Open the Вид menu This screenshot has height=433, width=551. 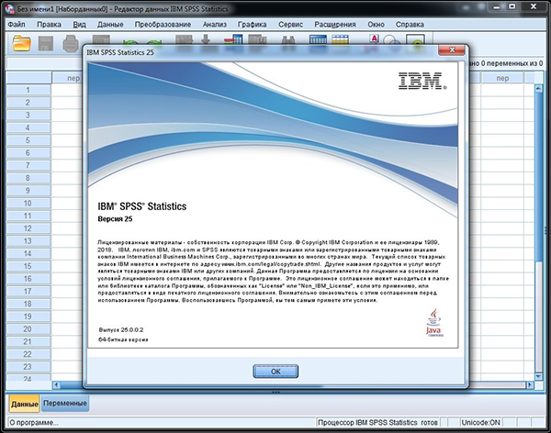[x=79, y=25]
